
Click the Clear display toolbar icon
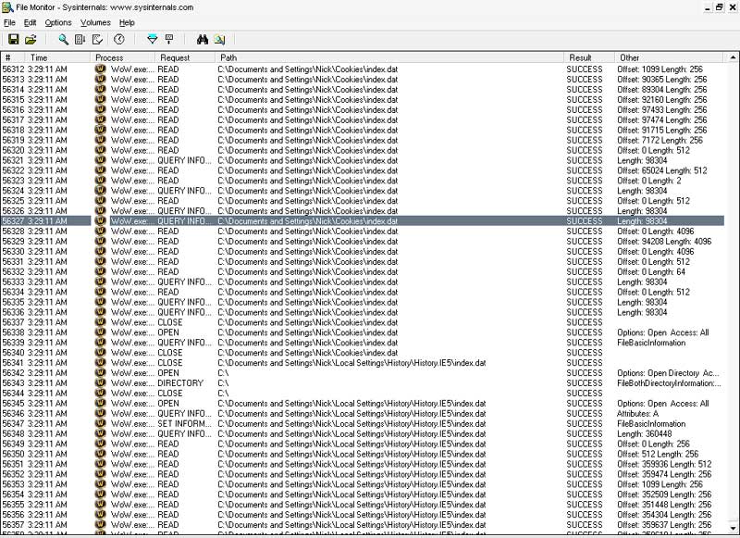tap(97, 39)
